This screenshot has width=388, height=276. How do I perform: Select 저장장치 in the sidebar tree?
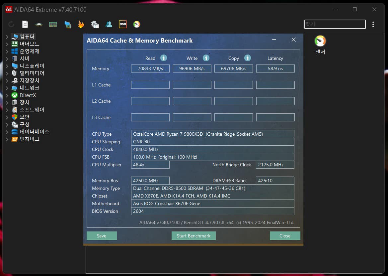coord(29,80)
